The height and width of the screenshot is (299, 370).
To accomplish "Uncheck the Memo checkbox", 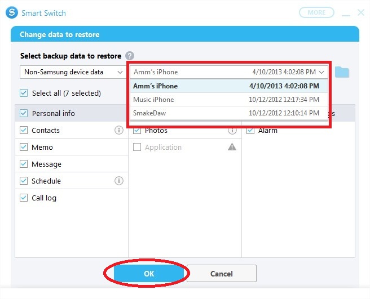I will [x=24, y=147].
